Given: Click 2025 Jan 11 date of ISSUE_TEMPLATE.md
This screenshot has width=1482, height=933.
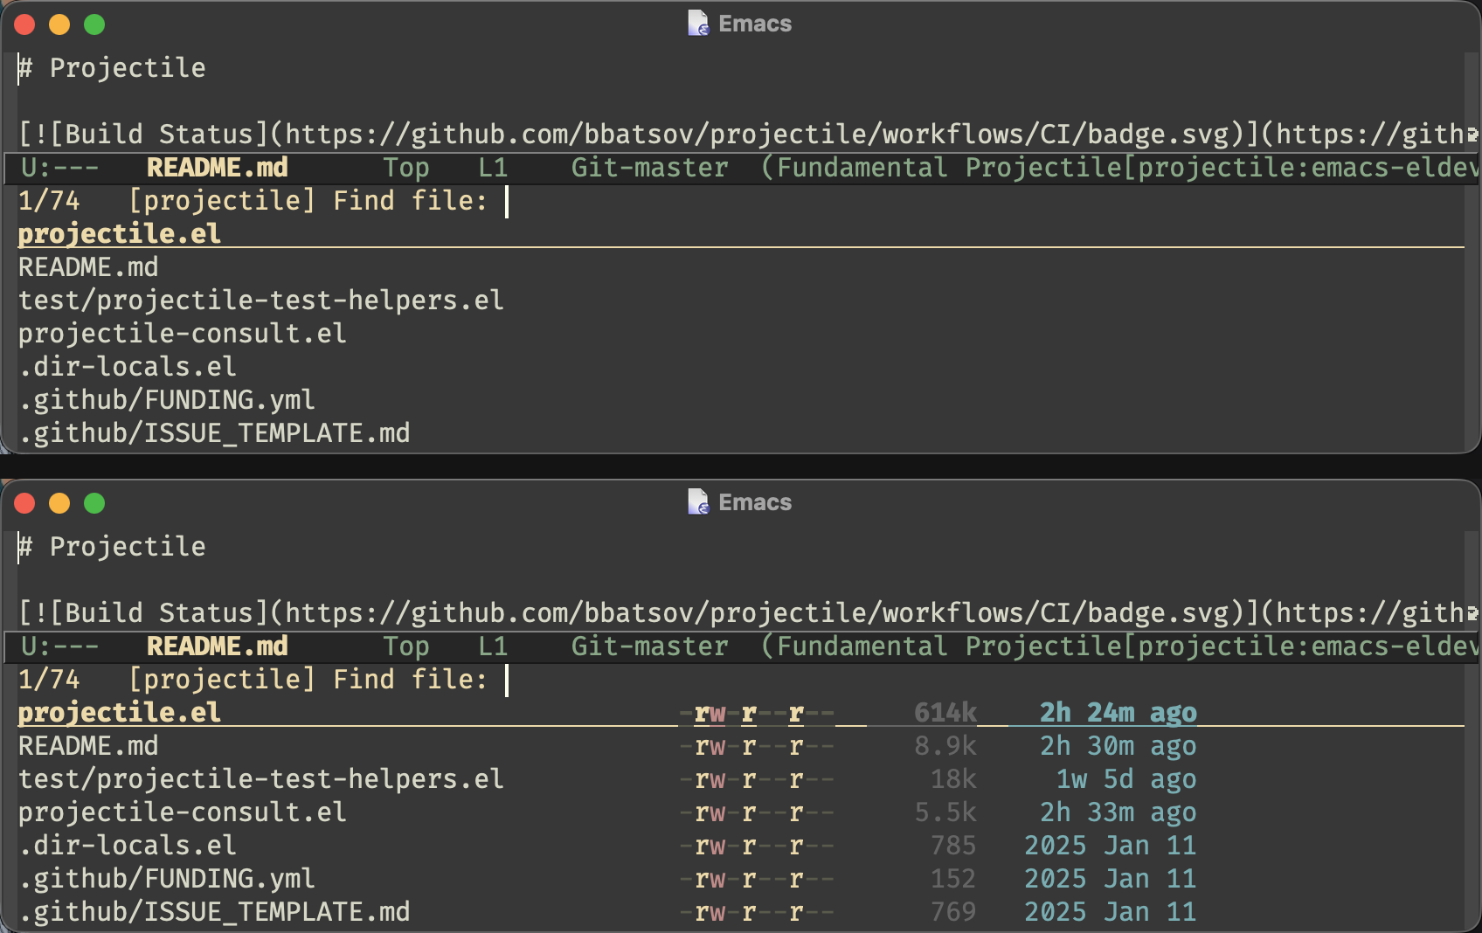Looking at the screenshot, I should (x=1110, y=911).
